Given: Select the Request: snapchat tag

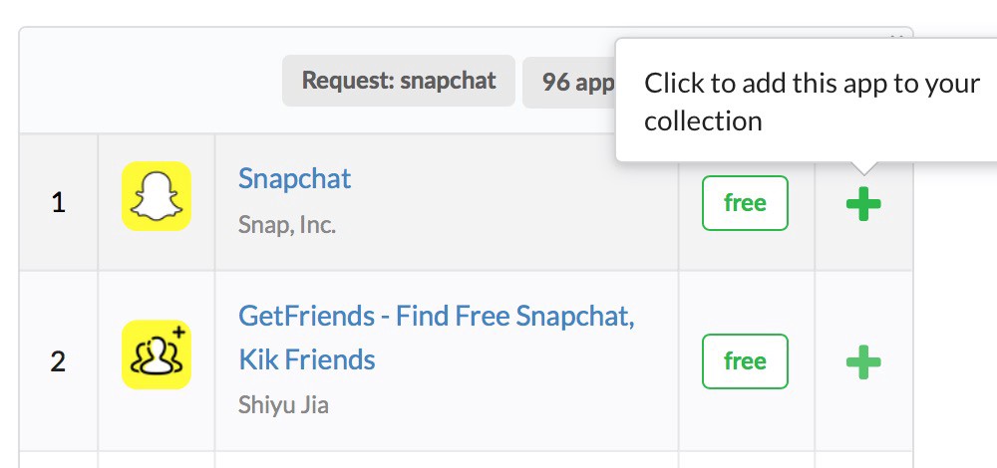Looking at the screenshot, I should click(399, 81).
